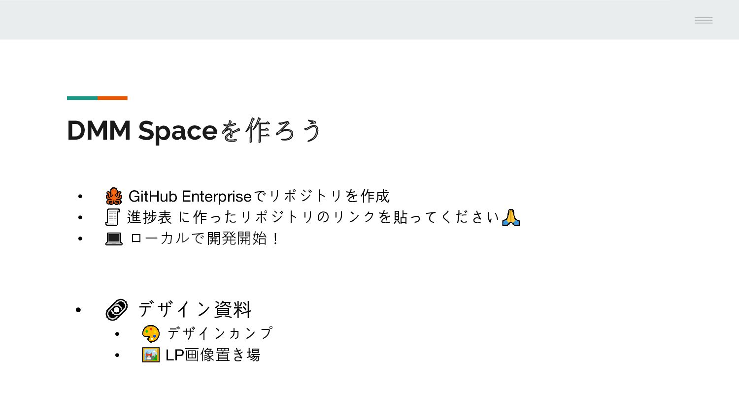Screen dimensions: 739x415
Task: Click the DMM Spaceを作ろう slide title
Action: point(195,130)
